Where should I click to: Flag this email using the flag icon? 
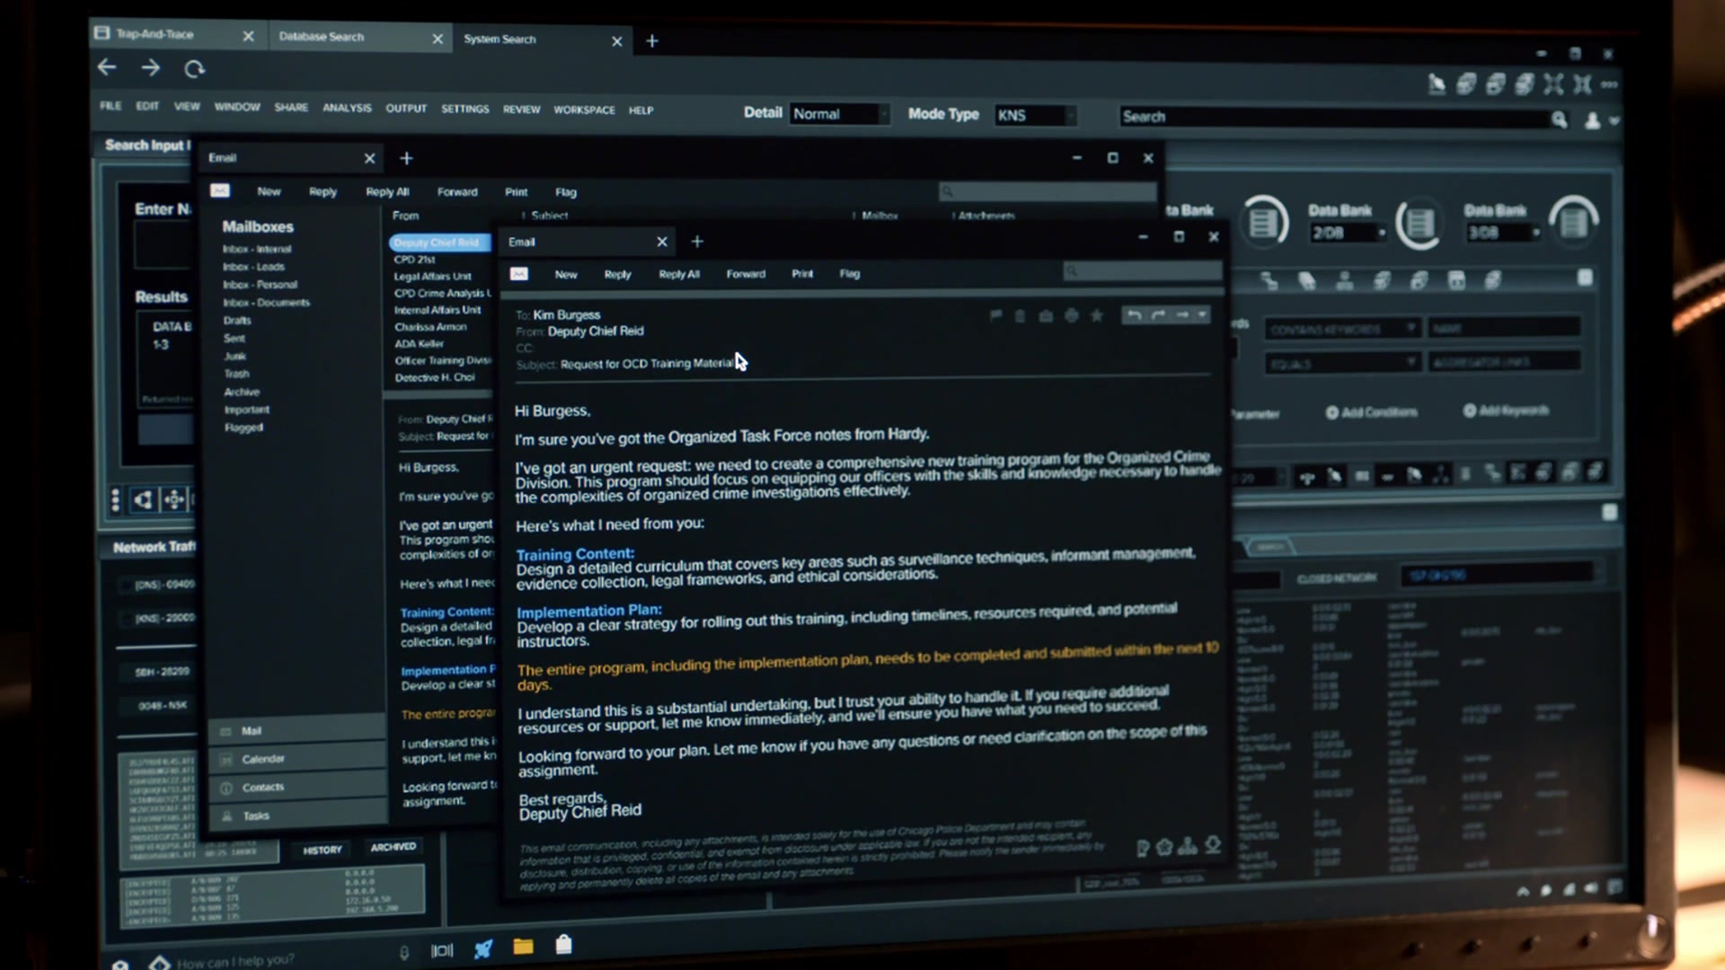995,315
